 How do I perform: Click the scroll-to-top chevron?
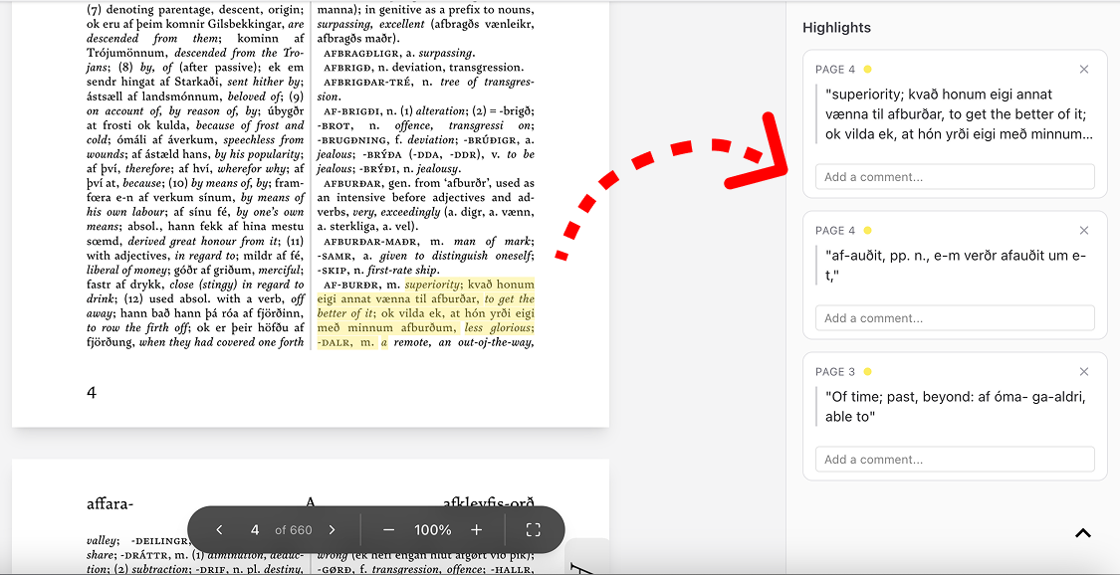(x=1083, y=533)
